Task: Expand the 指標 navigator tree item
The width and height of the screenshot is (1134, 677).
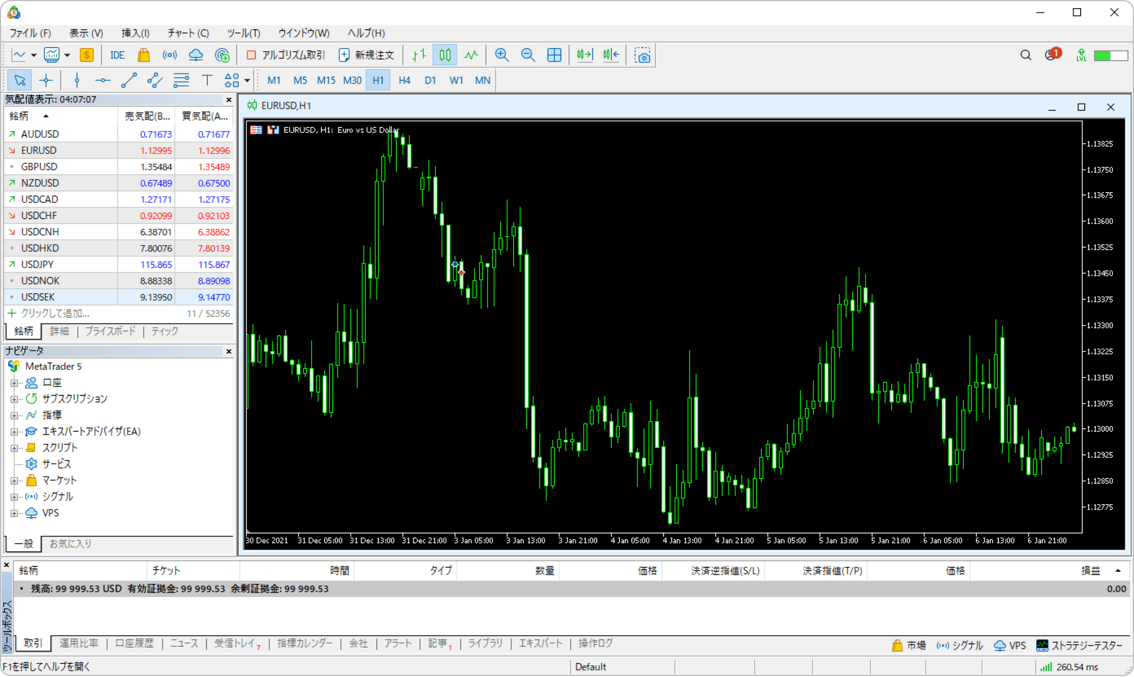Action: click(x=13, y=414)
